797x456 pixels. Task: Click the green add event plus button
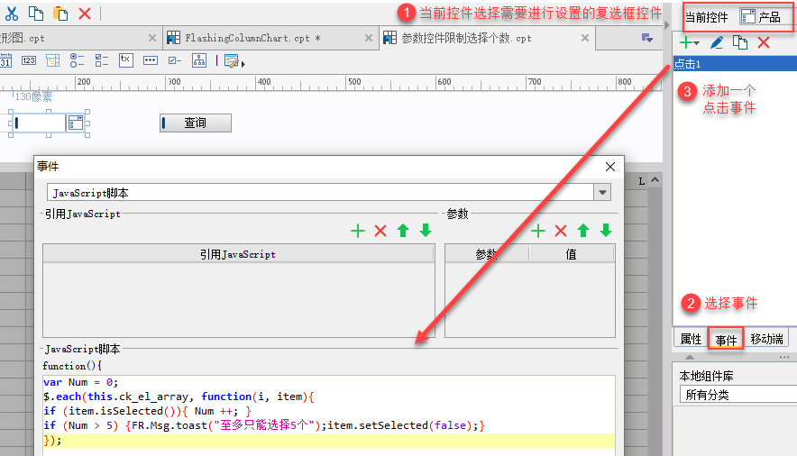[689, 42]
